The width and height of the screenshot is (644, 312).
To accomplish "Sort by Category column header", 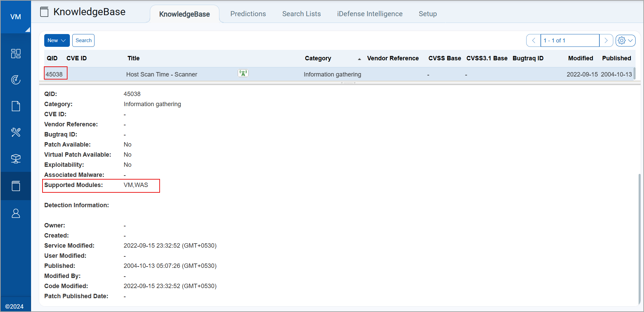I will click(318, 58).
